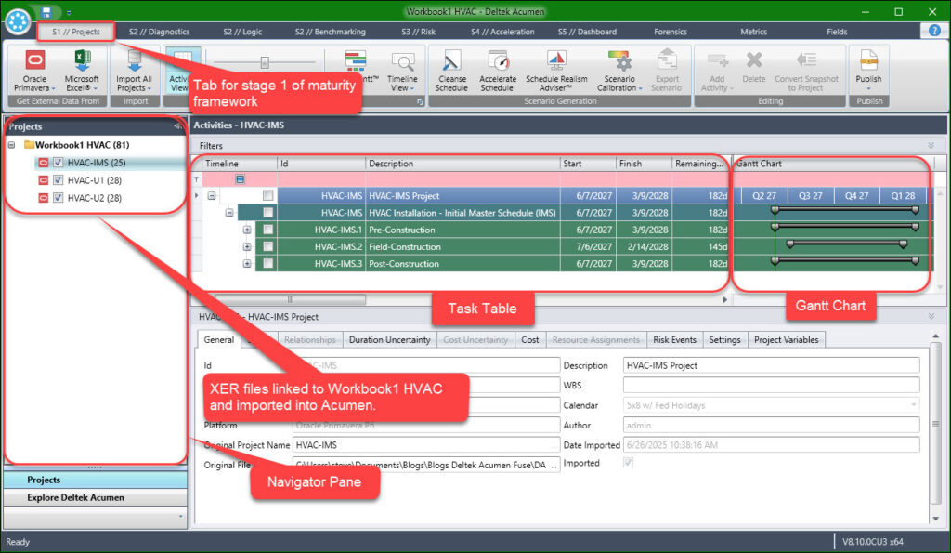Switch to S2 // Diagnostics tab
Image resolution: width=951 pixels, height=553 pixels.
[159, 32]
